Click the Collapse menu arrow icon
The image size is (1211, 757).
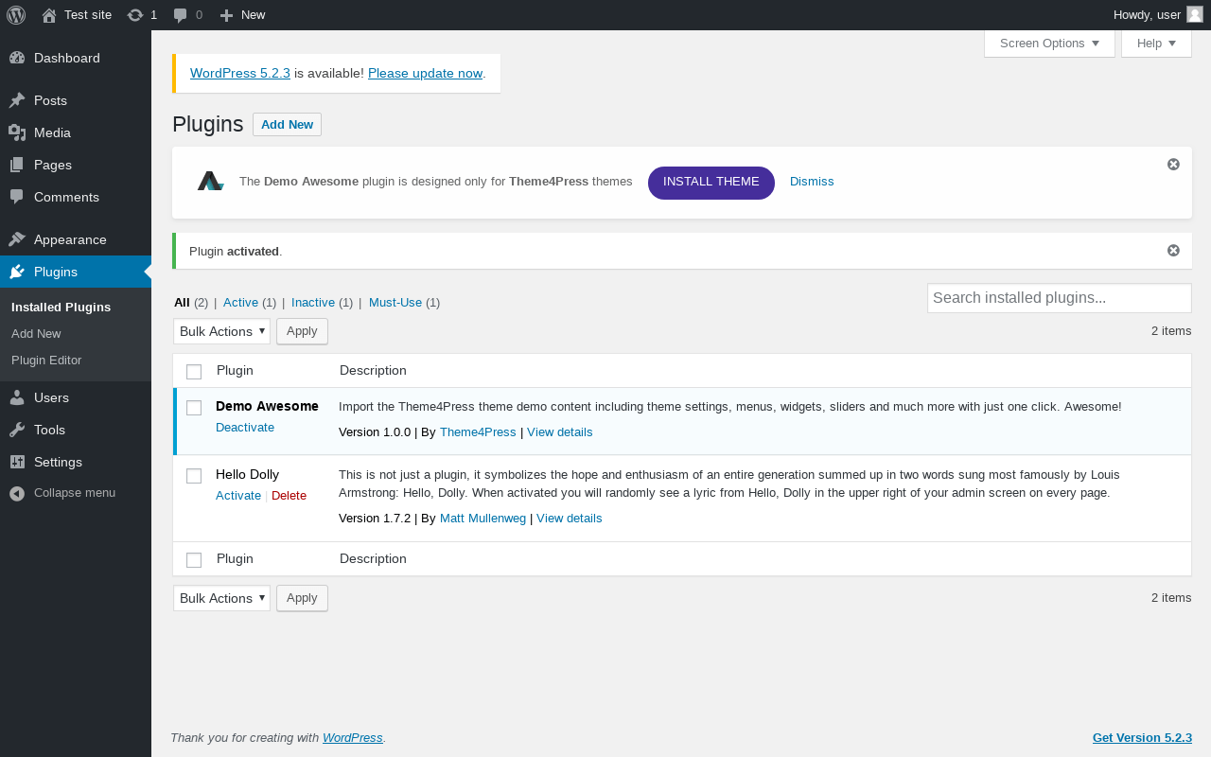tap(17, 493)
